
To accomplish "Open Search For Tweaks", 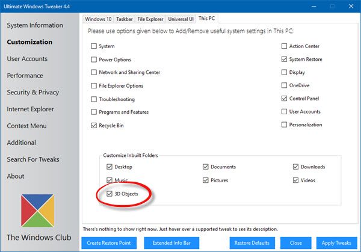I will [x=33, y=159].
